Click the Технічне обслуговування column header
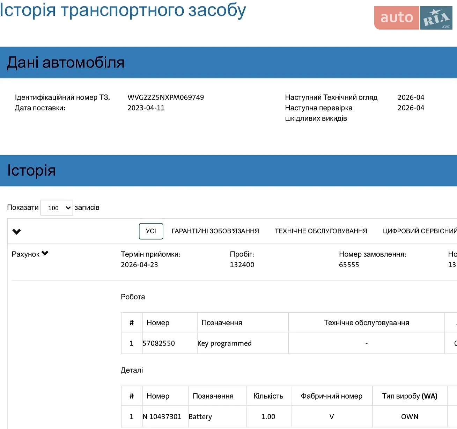Viewport: 457px width, 429px height. [367, 322]
